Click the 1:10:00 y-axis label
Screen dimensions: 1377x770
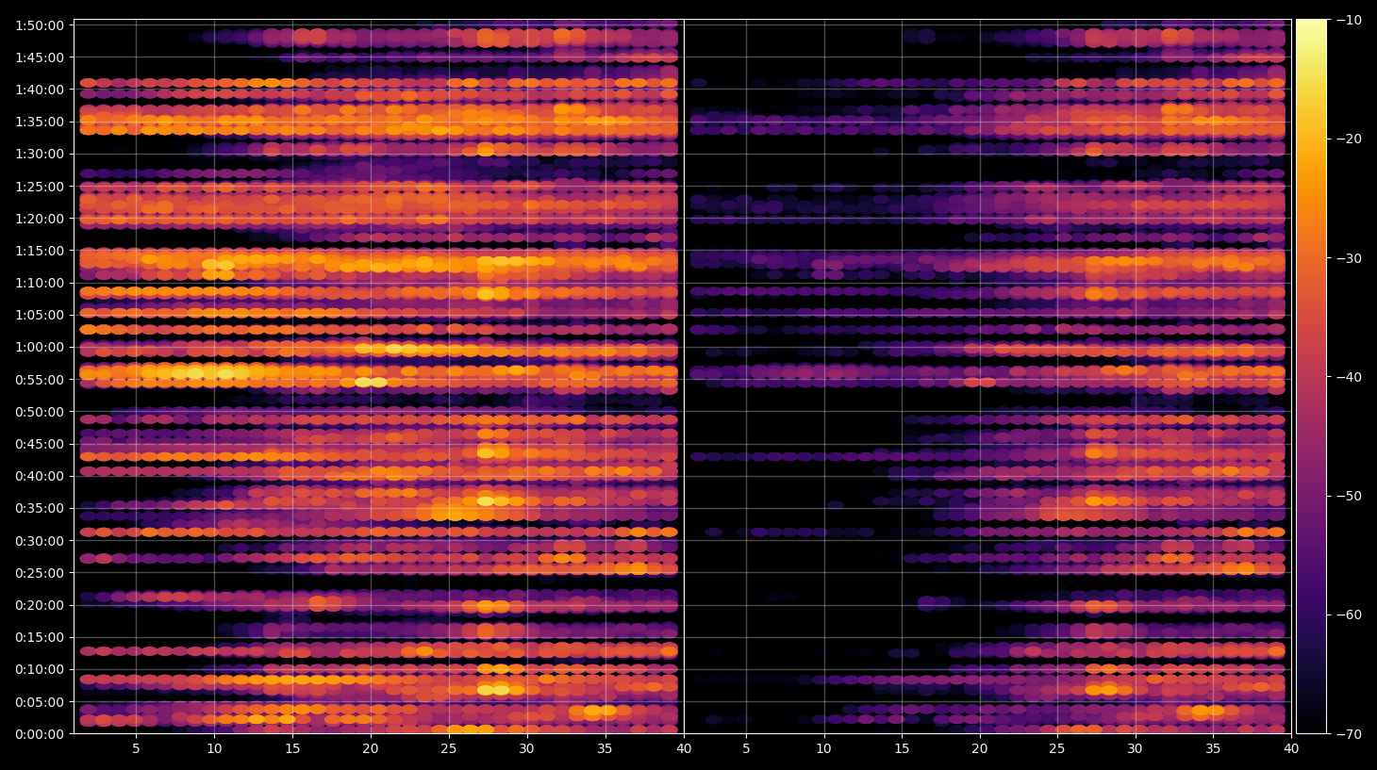(40, 283)
